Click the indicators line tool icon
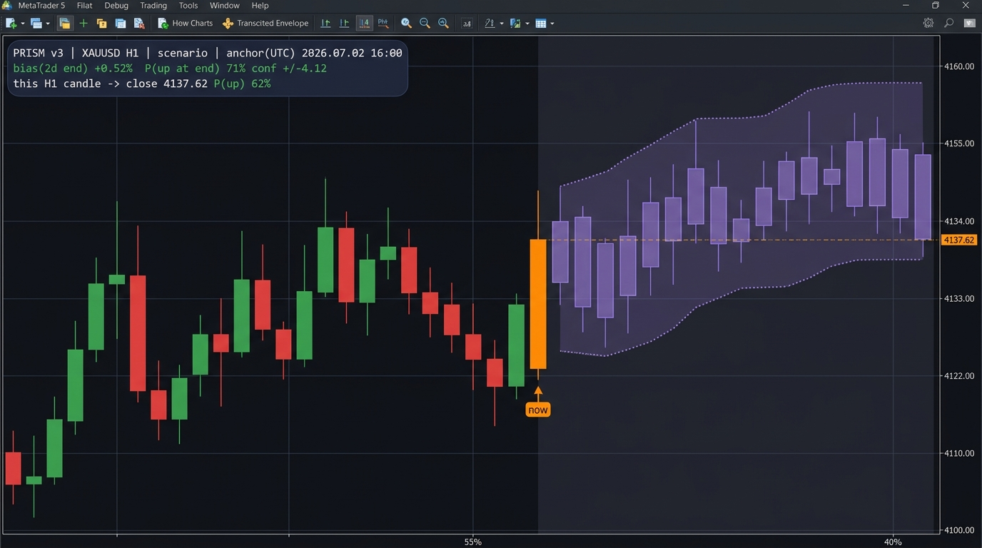This screenshot has height=548, width=982. (490, 24)
